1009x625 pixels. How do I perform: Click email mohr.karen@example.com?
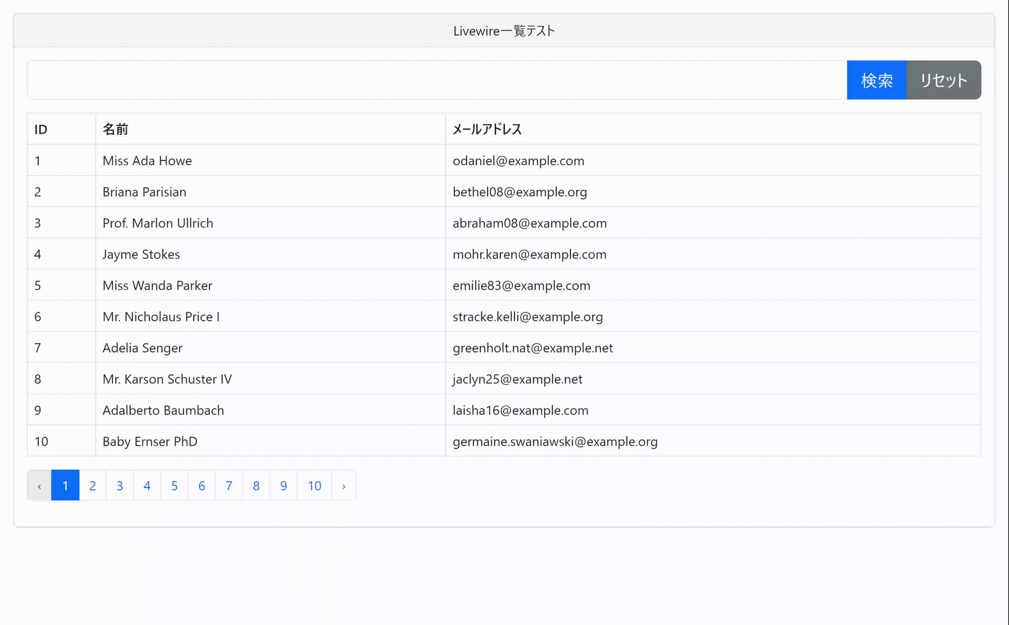click(x=529, y=254)
